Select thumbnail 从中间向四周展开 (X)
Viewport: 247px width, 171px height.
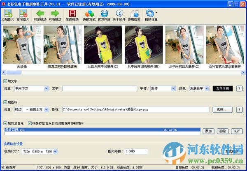184,44
